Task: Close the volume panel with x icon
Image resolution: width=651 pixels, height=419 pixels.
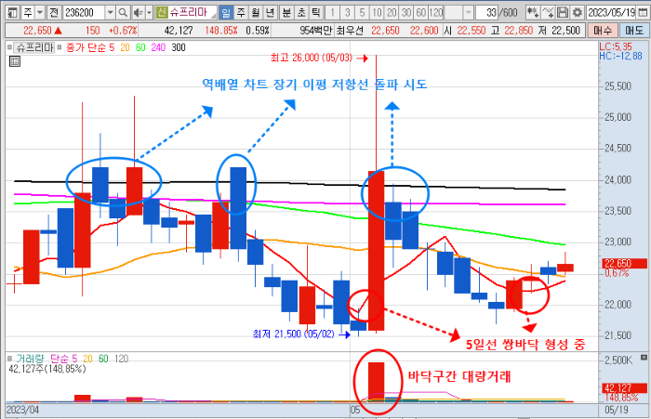Action: 644,357
